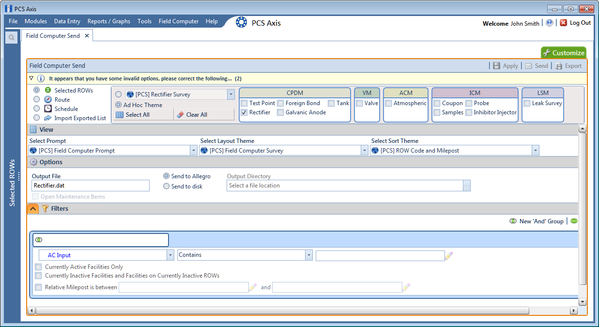The image size is (599, 327).
Task: Open the Modules menu
Action: pyautogui.click(x=36, y=21)
